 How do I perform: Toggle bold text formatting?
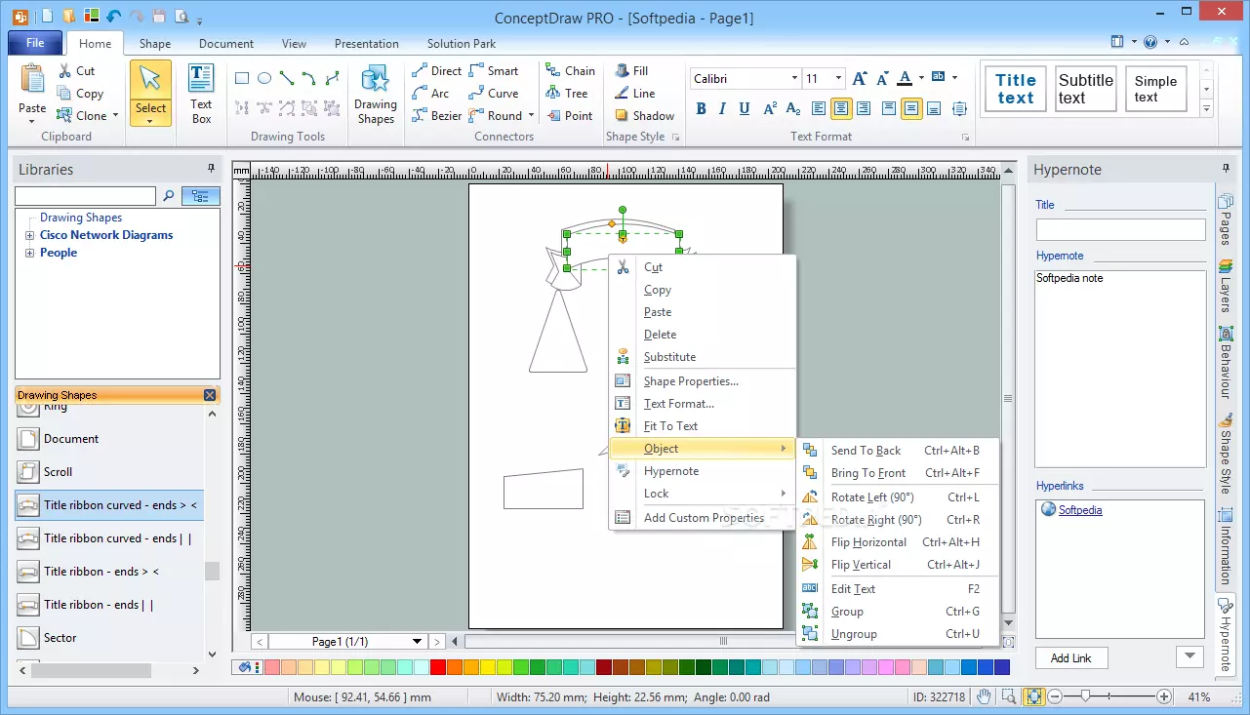pyautogui.click(x=700, y=108)
